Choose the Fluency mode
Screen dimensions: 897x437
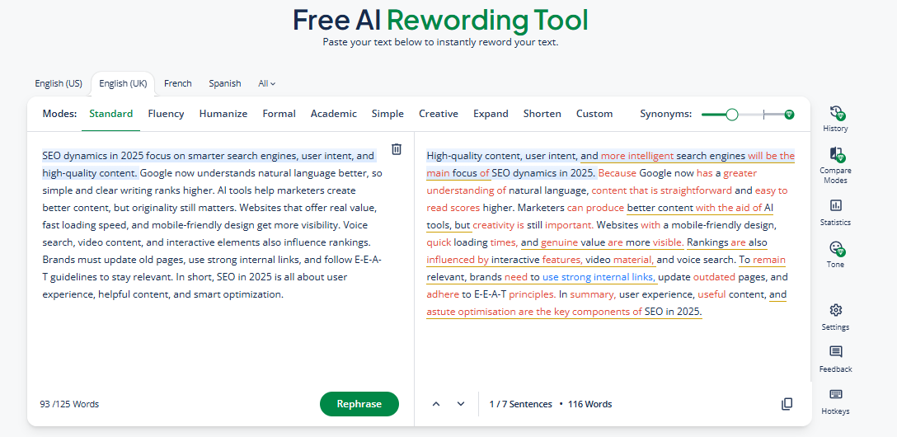tap(166, 114)
